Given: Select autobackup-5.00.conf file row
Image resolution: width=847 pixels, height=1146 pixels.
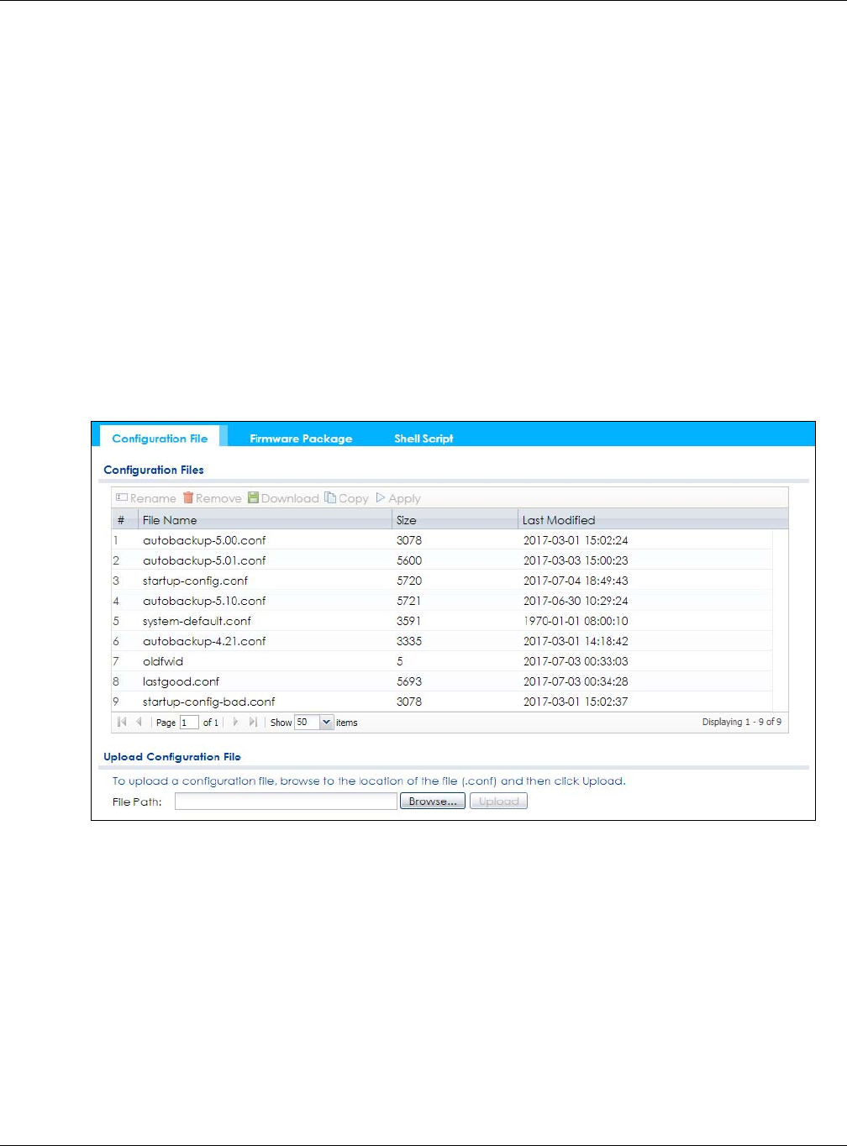Looking at the screenshot, I should click(x=442, y=540).
